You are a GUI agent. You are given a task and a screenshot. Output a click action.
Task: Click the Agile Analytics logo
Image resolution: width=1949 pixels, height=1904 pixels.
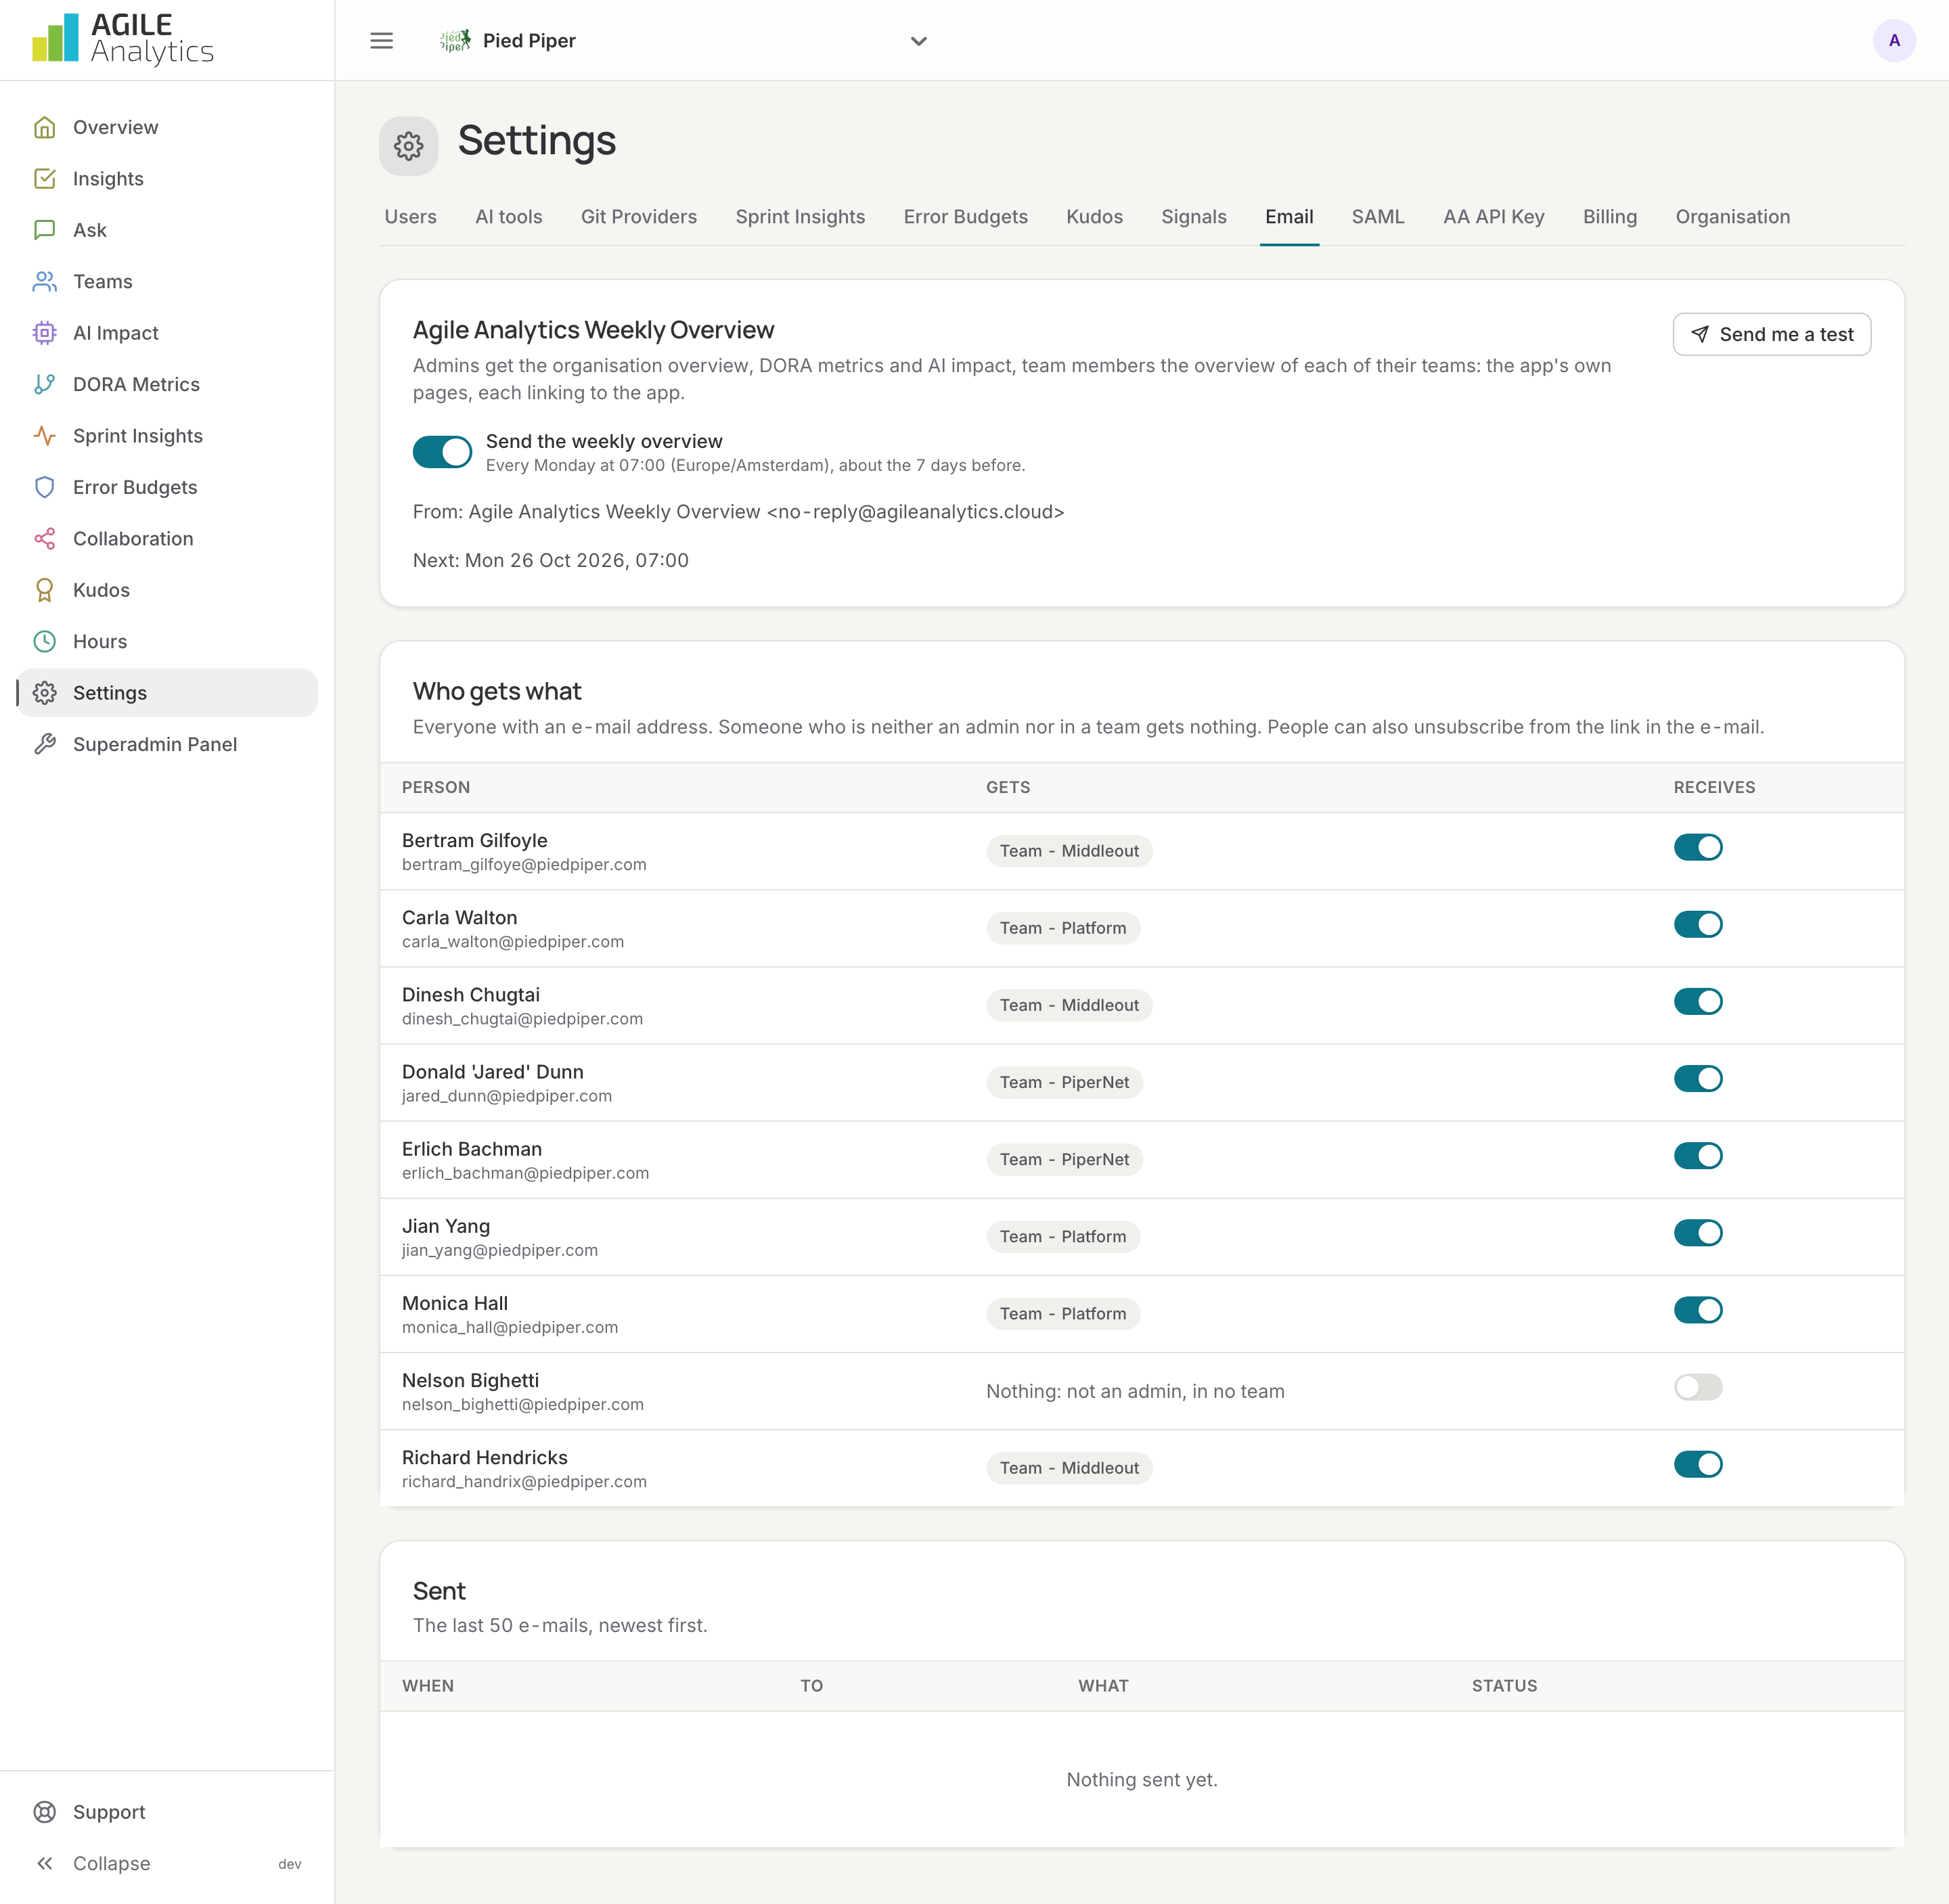[x=122, y=40]
